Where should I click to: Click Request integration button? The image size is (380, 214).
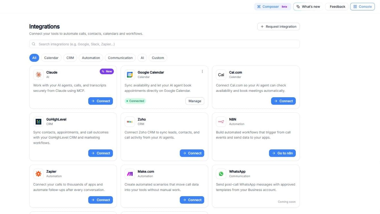point(279,26)
